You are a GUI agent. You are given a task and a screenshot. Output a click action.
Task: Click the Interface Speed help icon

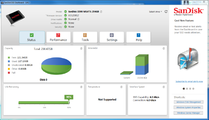(x=164, y=87)
